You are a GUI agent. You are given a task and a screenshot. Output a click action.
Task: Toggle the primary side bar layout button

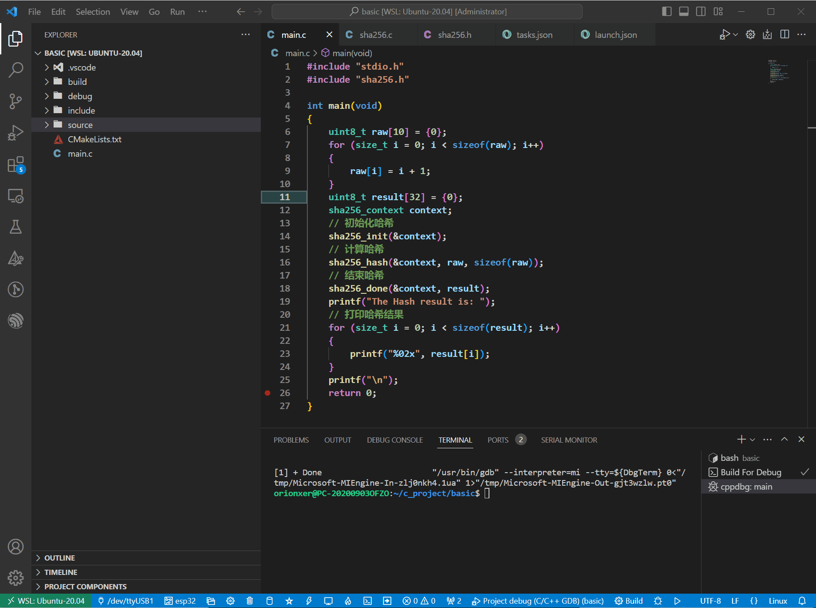[667, 11]
